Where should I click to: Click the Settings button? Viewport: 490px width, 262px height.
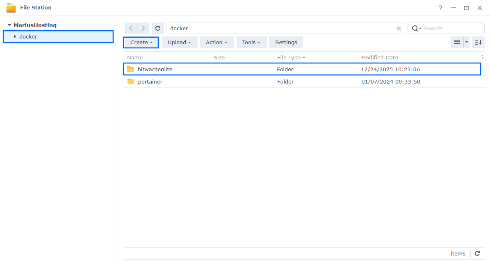coord(286,42)
